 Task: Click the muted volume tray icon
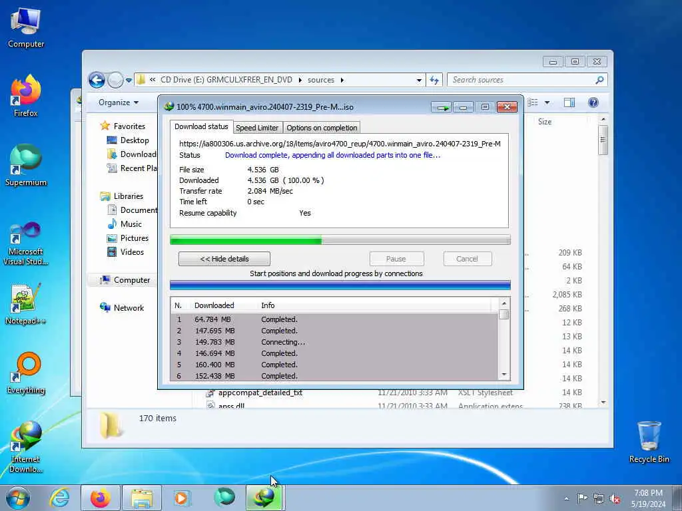click(x=615, y=499)
